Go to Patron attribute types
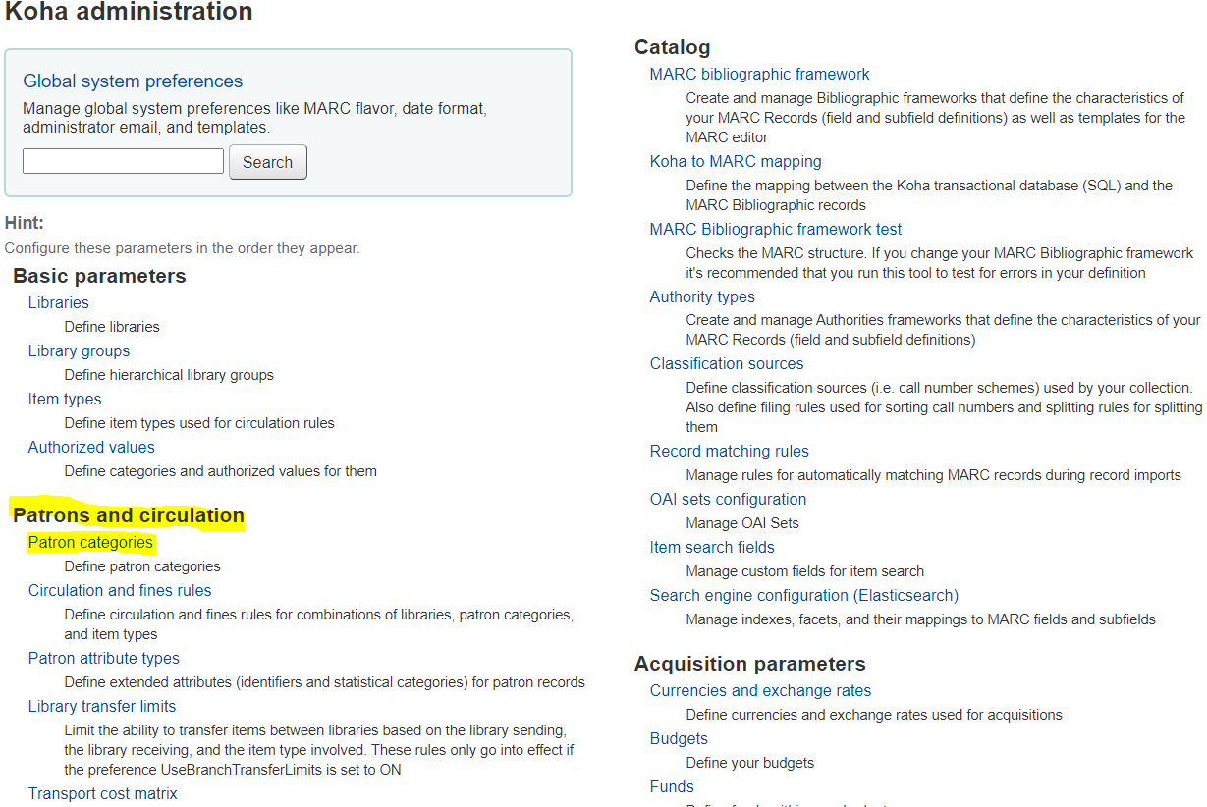The width and height of the screenshot is (1207, 807). [104, 659]
